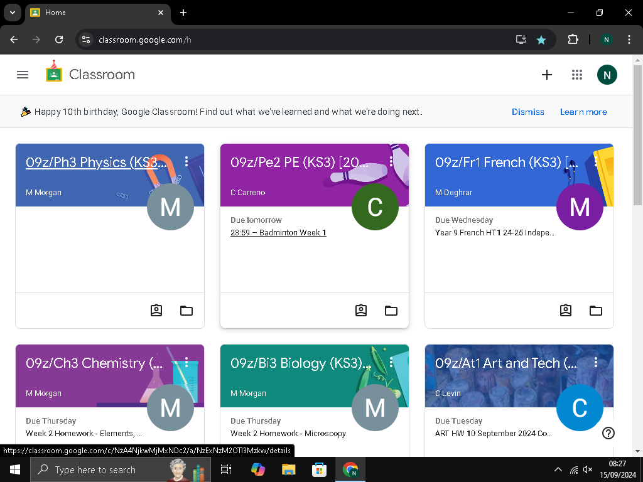Click the Windows taskbar search box
Image resolution: width=643 pixels, height=482 pixels.
coord(121,469)
